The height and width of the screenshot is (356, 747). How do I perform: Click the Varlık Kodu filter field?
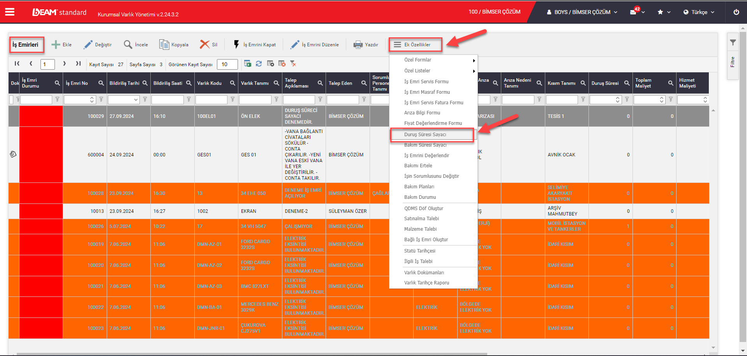[211, 100]
